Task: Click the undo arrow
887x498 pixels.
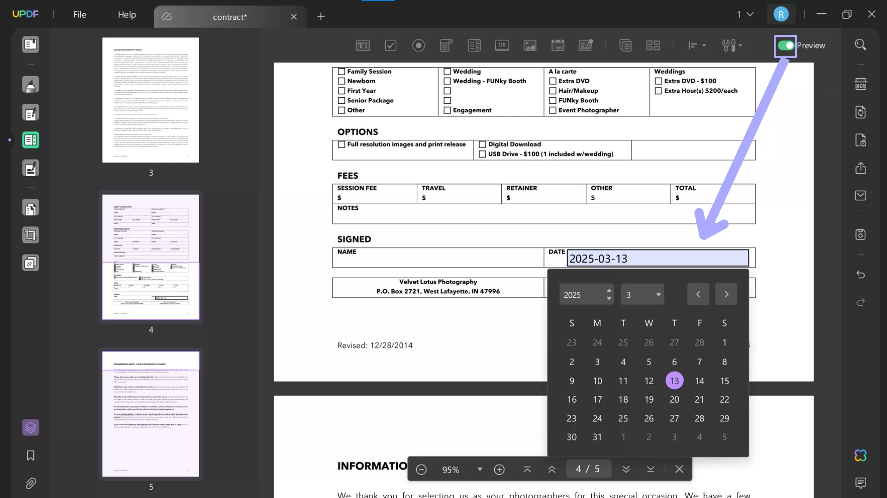Action: pyautogui.click(x=861, y=275)
